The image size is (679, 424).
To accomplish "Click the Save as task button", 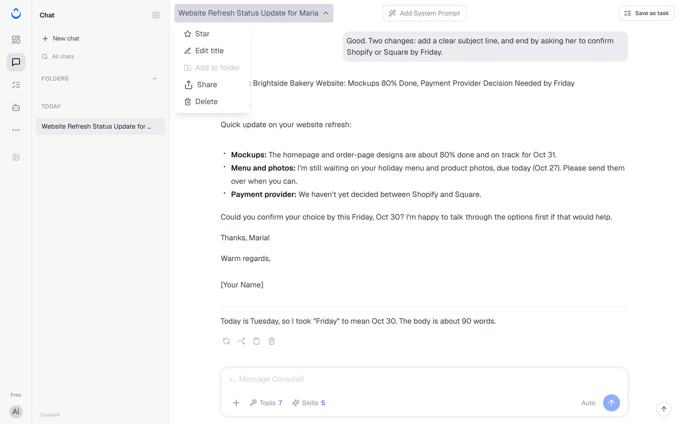I will click(x=646, y=13).
